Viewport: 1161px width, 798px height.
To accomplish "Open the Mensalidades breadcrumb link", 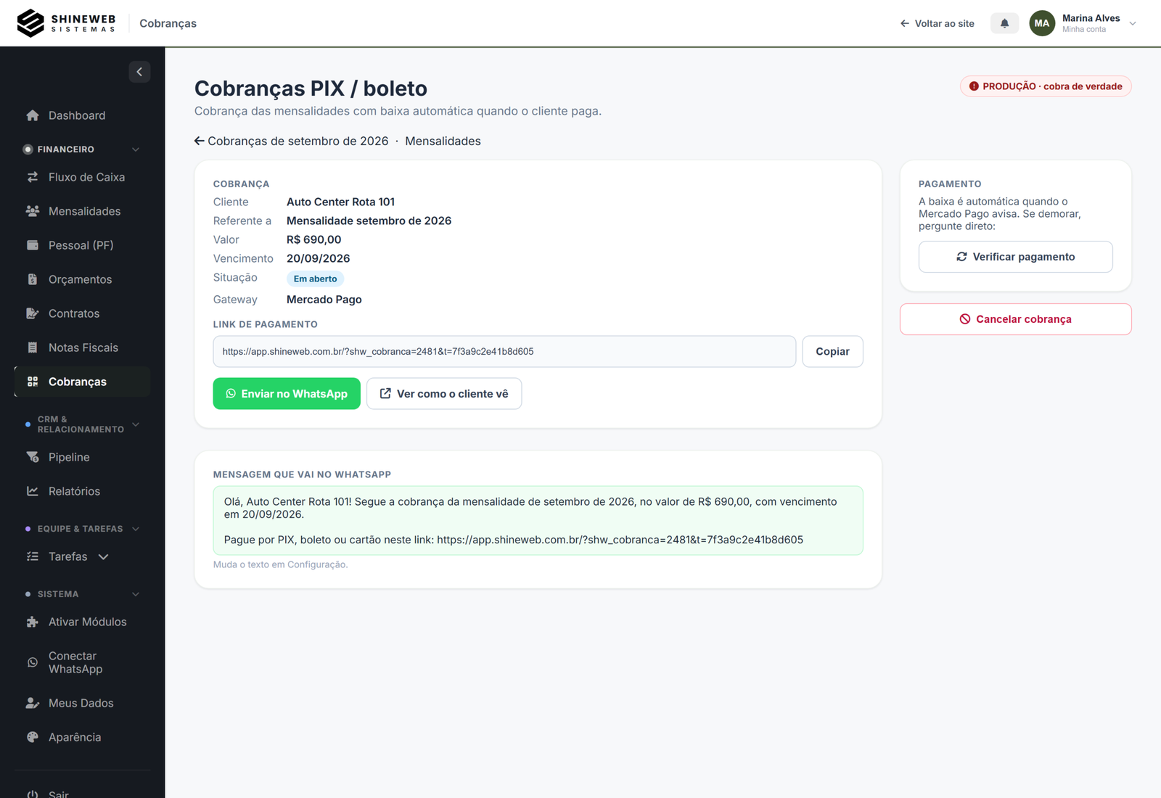I will tap(443, 141).
